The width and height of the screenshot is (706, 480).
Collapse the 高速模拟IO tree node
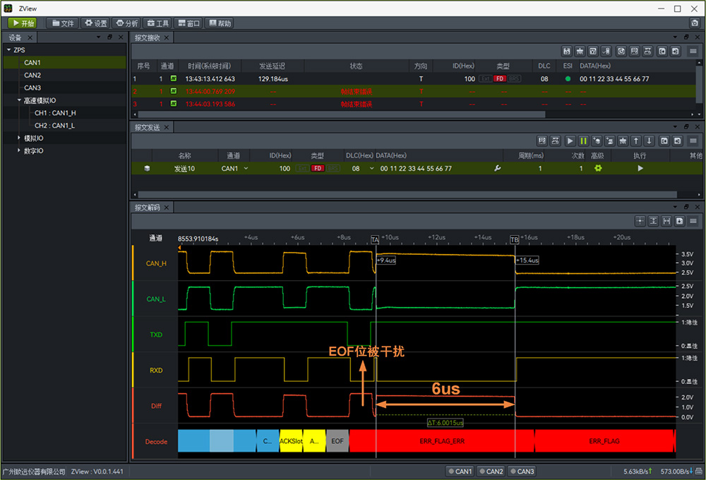pos(19,100)
